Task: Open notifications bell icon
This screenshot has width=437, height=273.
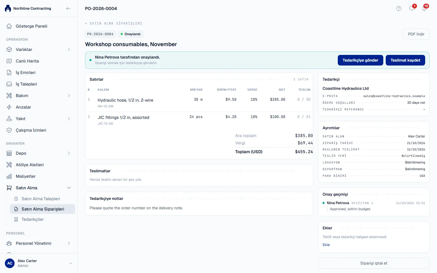Action: (424, 8)
